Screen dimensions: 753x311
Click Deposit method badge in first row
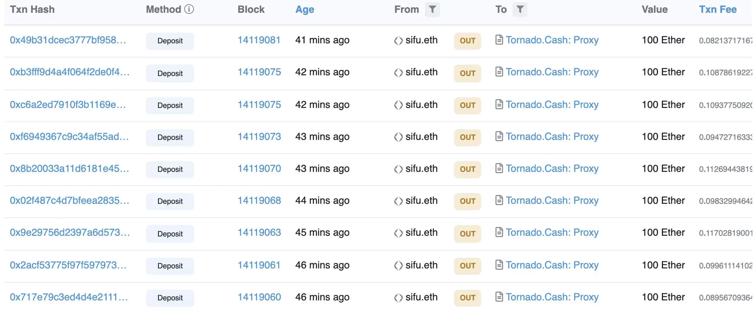tap(170, 41)
